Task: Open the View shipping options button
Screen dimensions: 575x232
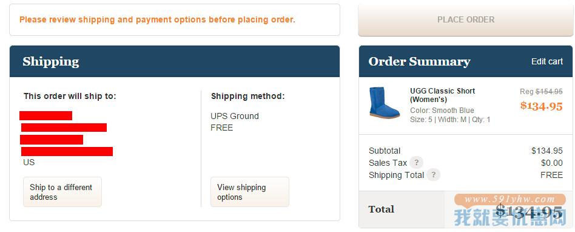Action: 250,192
